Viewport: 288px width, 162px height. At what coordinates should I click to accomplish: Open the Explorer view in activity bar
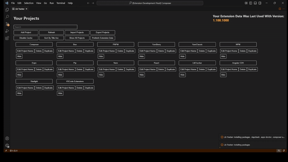[x=7, y=10]
